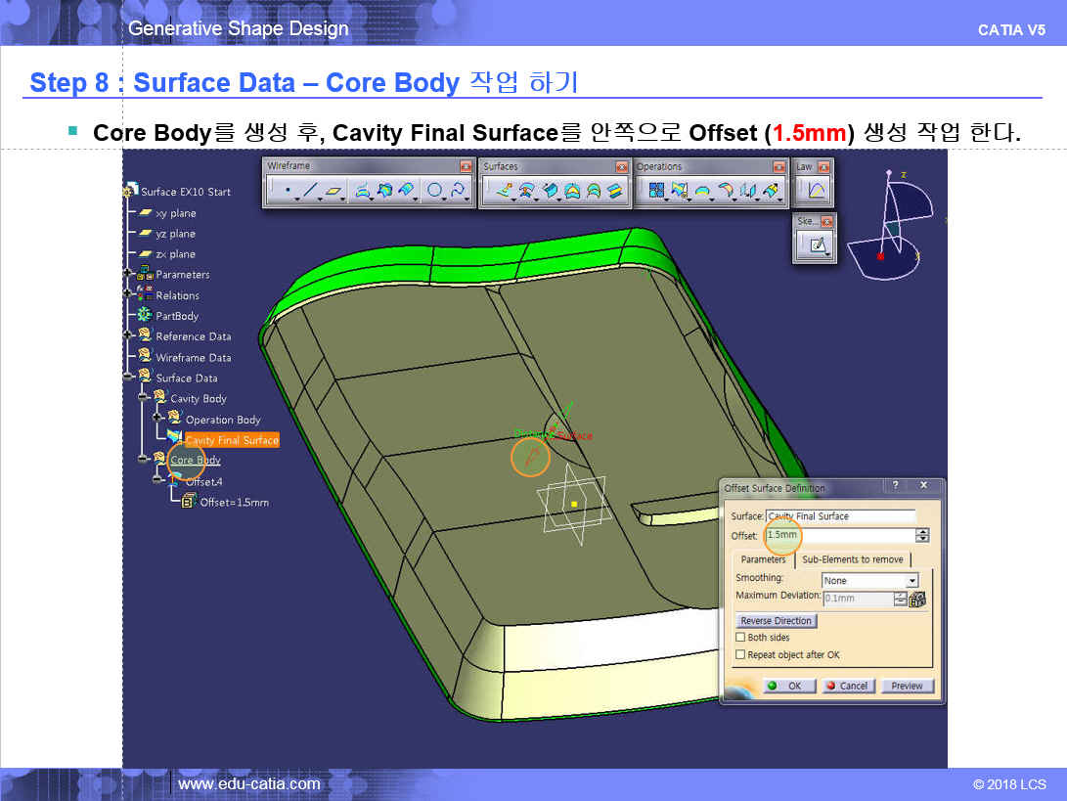Open the Smoothing dropdown
The width and height of the screenshot is (1067, 801).
[x=911, y=581]
